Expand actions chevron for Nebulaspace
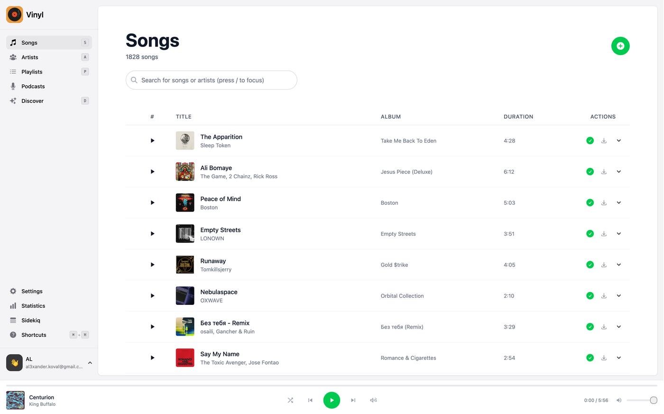Image resolution: width=664 pixels, height=414 pixels. 618,296
